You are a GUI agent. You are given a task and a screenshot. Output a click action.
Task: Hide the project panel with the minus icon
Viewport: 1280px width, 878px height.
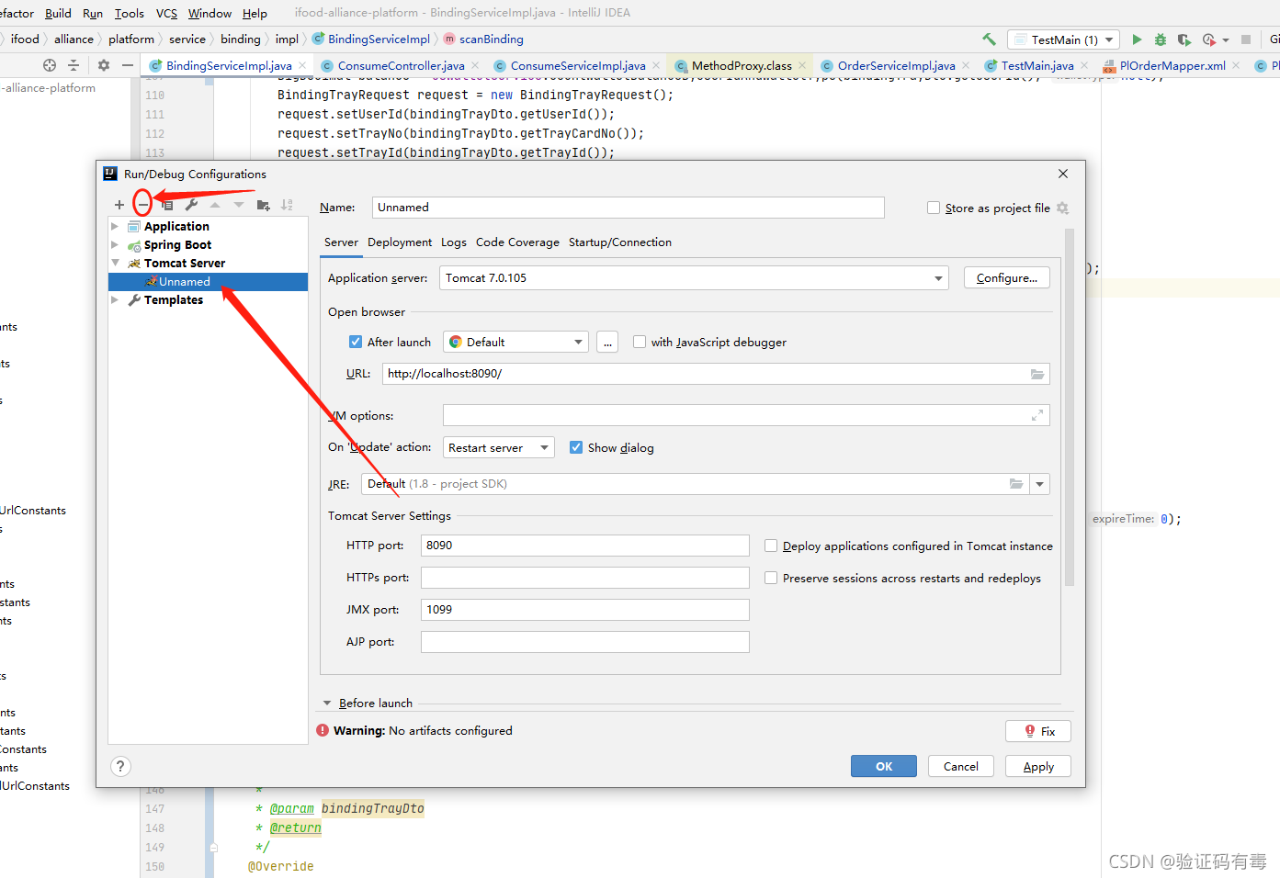128,65
